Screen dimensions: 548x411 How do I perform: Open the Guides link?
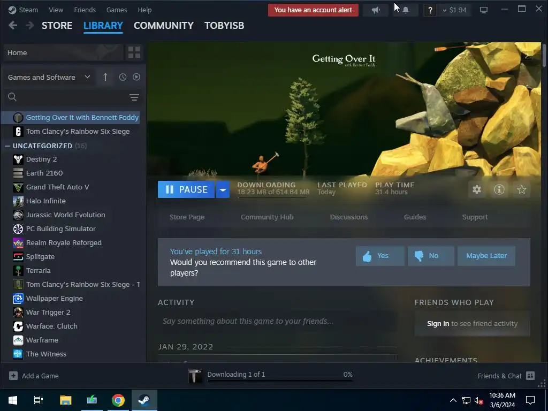[x=415, y=217]
